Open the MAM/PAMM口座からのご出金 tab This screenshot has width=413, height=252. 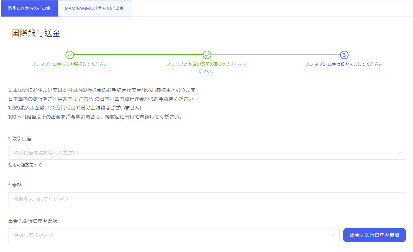[x=94, y=8]
